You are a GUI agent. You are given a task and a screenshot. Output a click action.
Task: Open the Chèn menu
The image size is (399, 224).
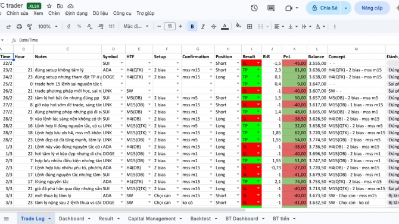pos(54,13)
